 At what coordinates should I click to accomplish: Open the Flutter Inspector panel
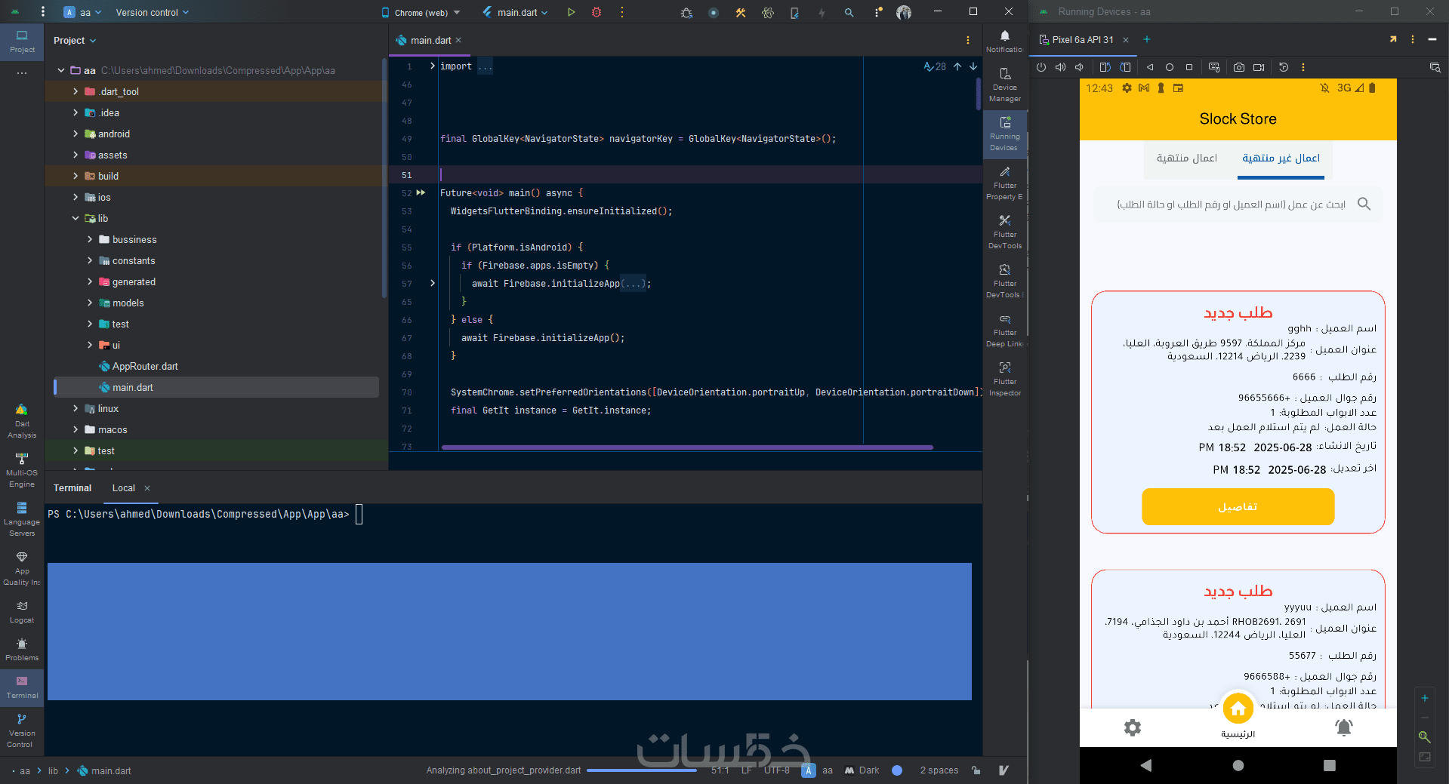[x=1004, y=378]
